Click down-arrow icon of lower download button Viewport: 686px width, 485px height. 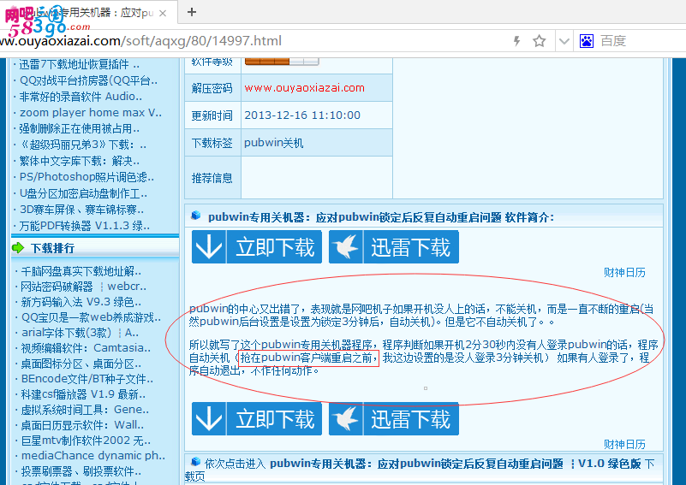tap(209, 419)
